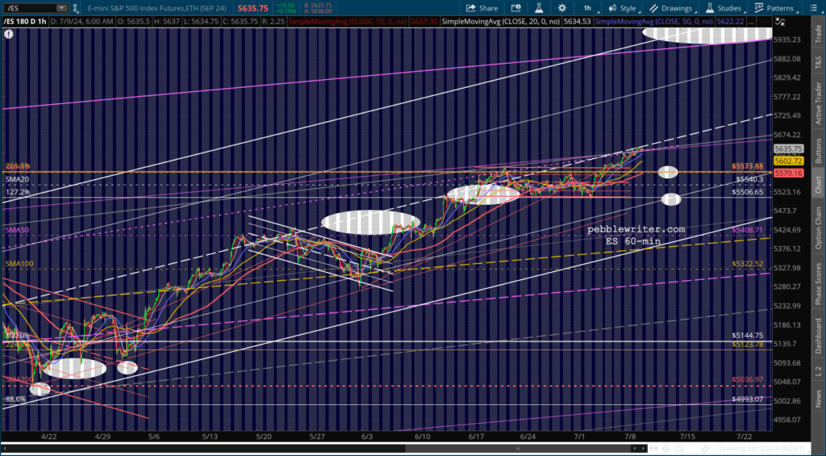Open the Drawings menu
This screenshot has width=826, height=456.
coord(671,7)
